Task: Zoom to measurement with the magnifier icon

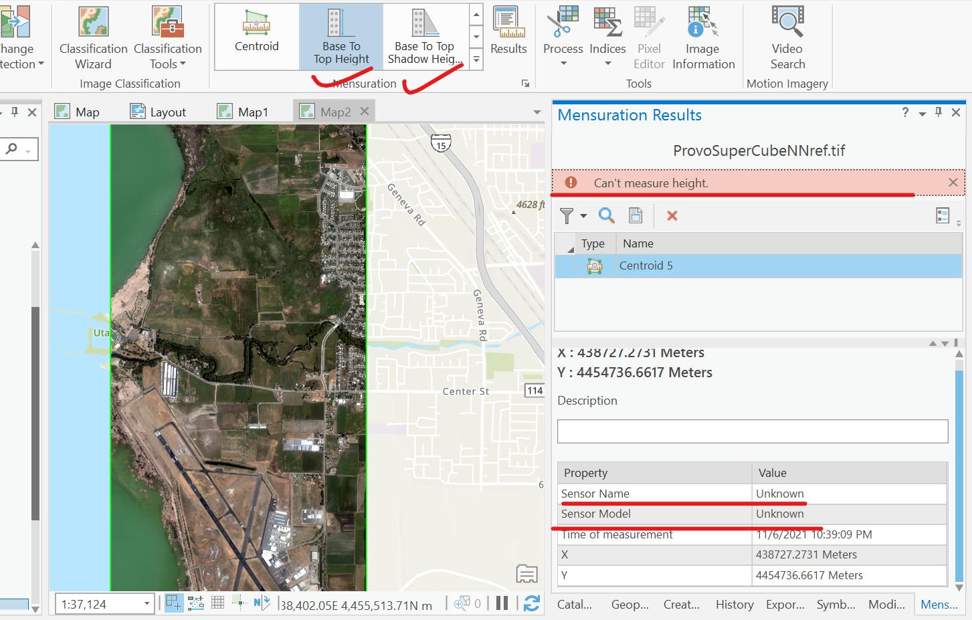Action: [606, 215]
